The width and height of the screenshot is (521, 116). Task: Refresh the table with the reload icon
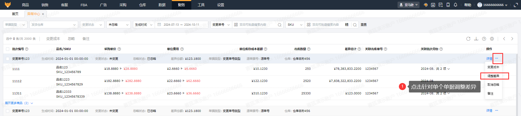pos(468,39)
